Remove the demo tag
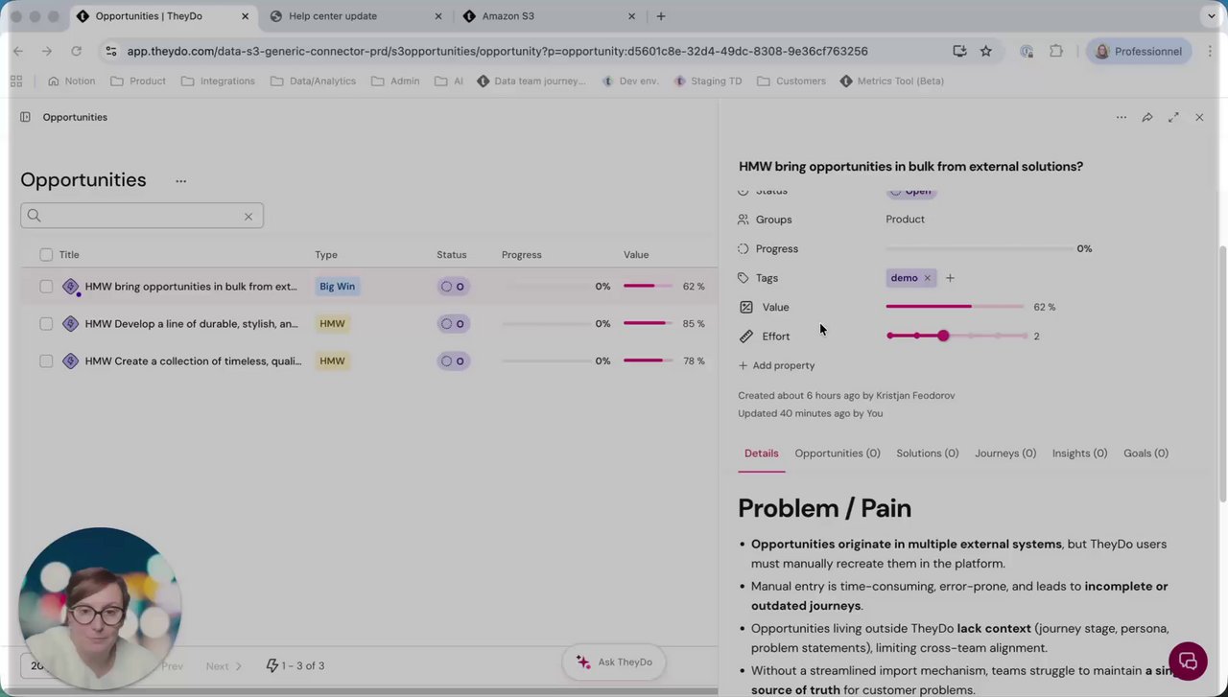 (927, 278)
